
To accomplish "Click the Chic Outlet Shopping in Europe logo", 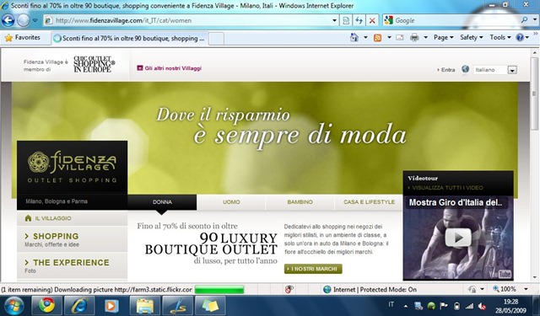I will tap(94, 64).
